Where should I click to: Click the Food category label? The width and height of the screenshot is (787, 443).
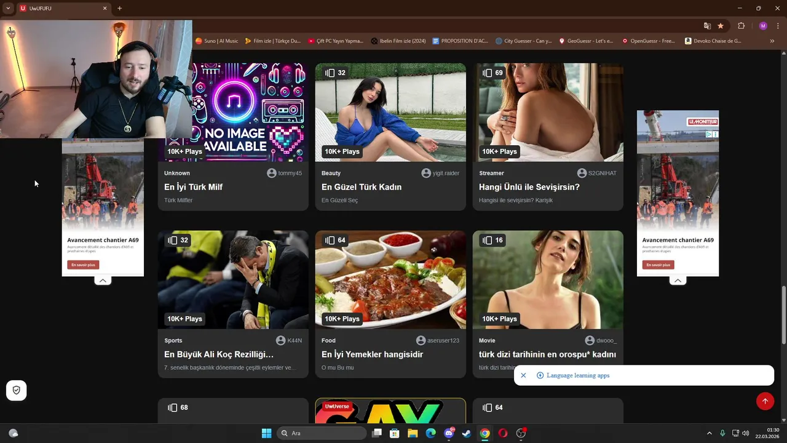329,340
